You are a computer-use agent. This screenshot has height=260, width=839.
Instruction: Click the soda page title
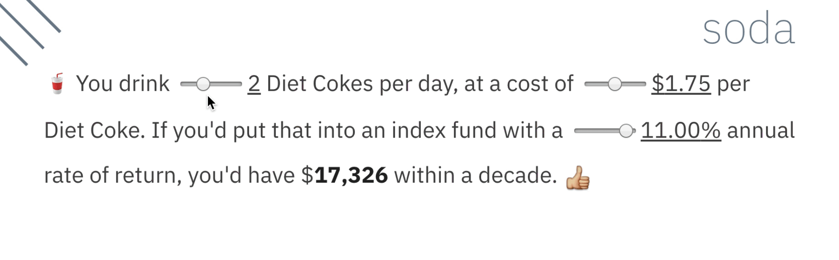coord(749,29)
